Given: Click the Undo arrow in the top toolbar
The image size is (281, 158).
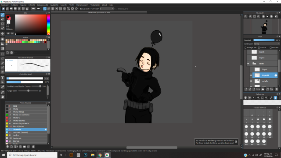Looking at the screenshot, I should (x=33, y=9).
